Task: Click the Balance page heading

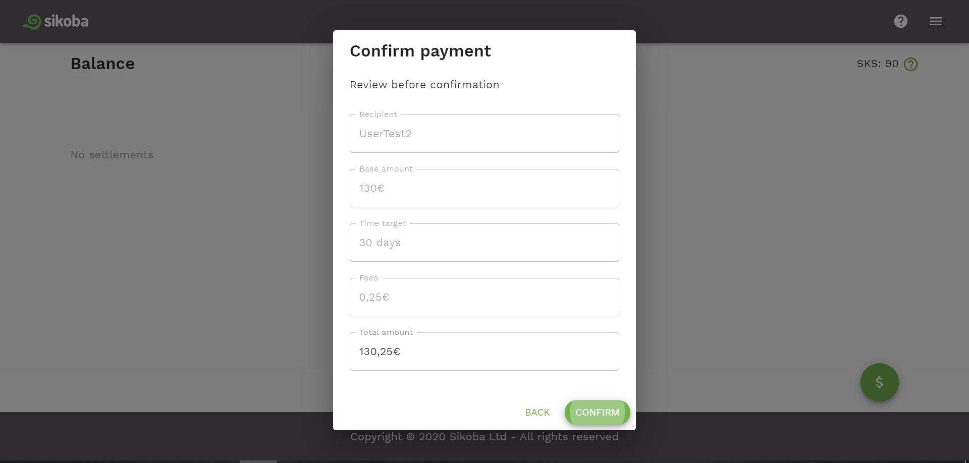Action: pos(102,64)
